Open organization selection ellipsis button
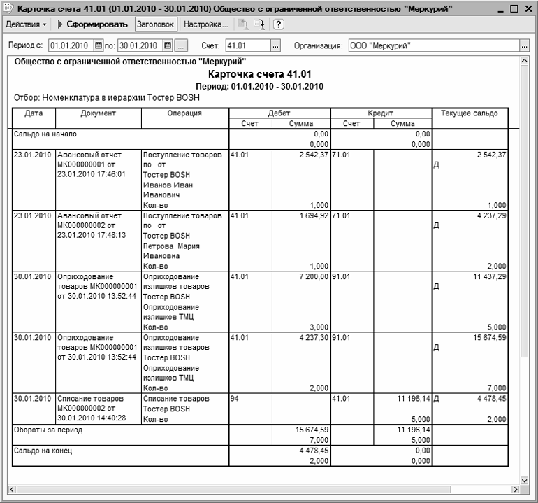538x503 pixels. click(524, 45)
